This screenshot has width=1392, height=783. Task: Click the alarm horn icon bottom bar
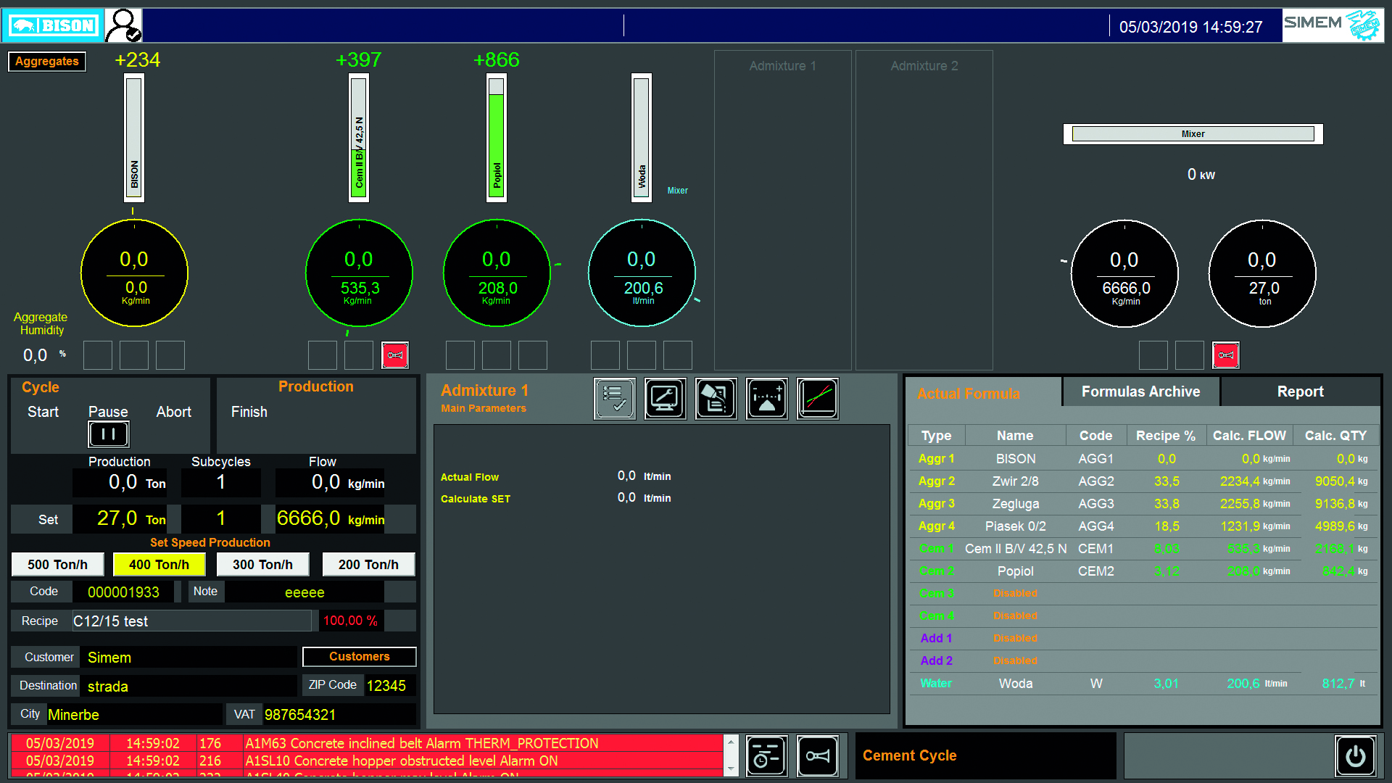click(x=818, y=756)
